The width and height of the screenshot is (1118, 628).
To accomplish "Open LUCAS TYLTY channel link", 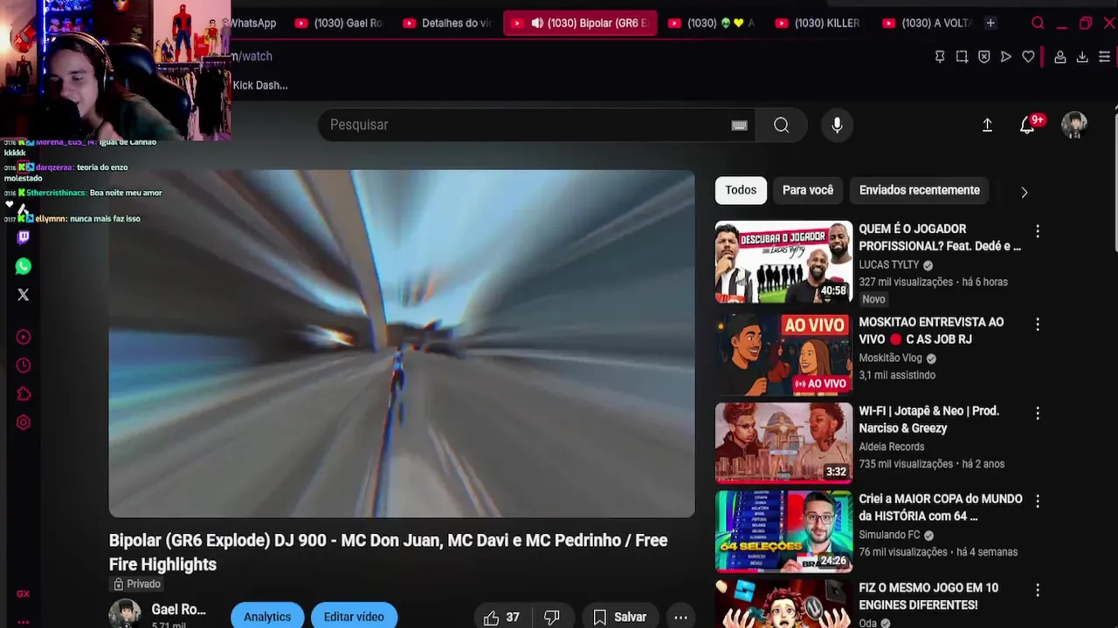I will 889,265.
